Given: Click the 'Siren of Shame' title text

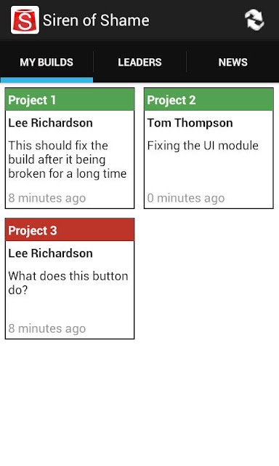Looking at the screenshot, I should click(96, 20).
